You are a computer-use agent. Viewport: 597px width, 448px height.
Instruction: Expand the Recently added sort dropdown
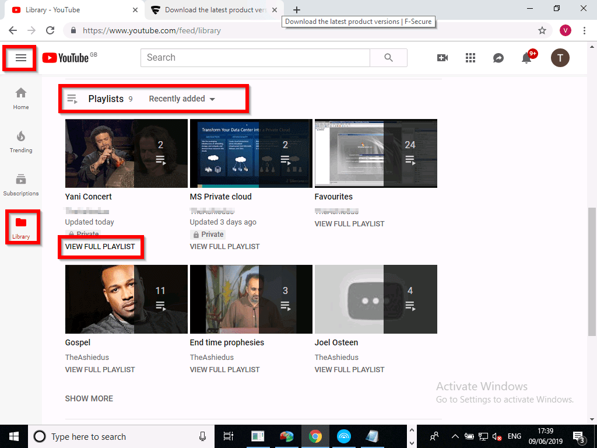(182, 99)
